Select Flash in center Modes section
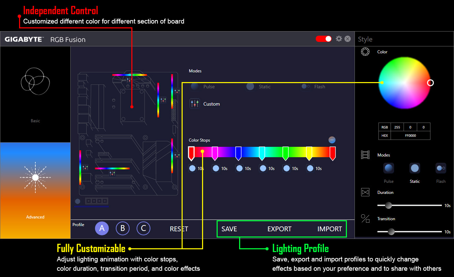454x277 pixels. tap(306, 87)
